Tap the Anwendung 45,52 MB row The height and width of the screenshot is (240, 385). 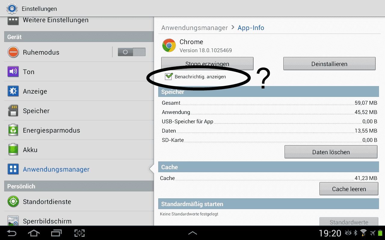269,112
